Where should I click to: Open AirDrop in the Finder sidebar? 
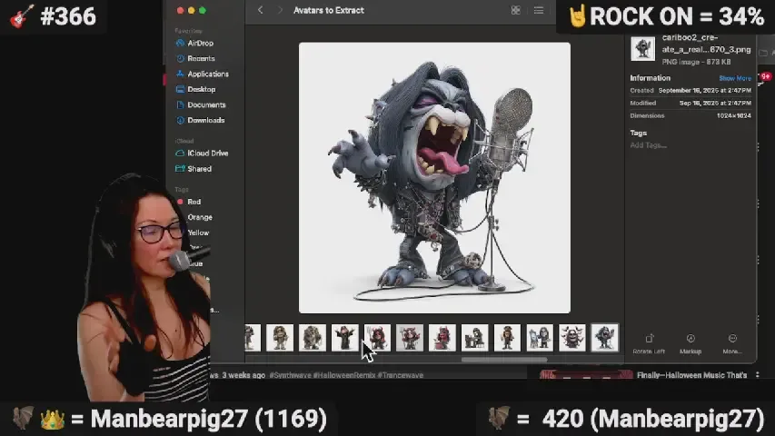click(x=201, y=43)
